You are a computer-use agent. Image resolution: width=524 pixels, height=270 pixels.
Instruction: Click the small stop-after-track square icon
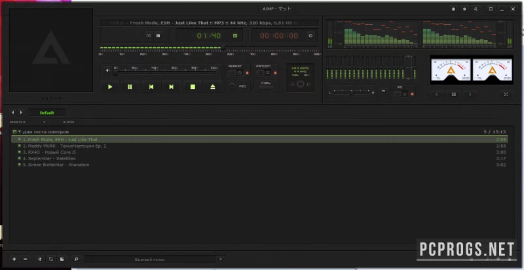[x=158, y=36]
